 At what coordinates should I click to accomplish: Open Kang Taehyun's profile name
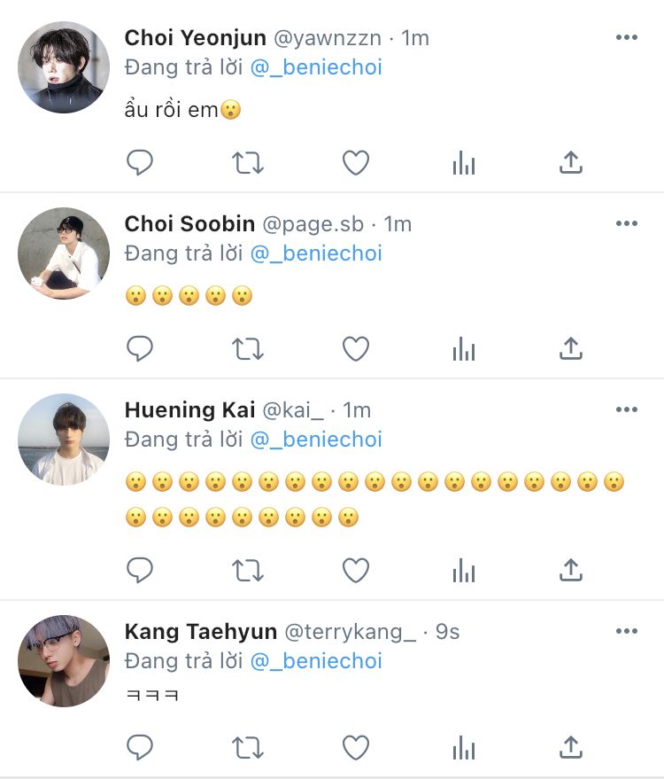[x=199, y=632]
